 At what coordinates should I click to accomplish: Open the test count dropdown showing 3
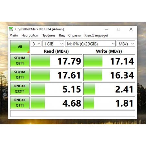pos(36,44)
